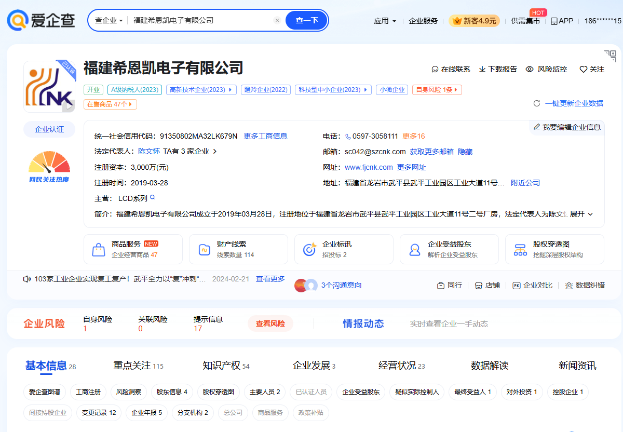
Task: Open the APP download icon
Action: pyautogui.click(x=554, y=21)
